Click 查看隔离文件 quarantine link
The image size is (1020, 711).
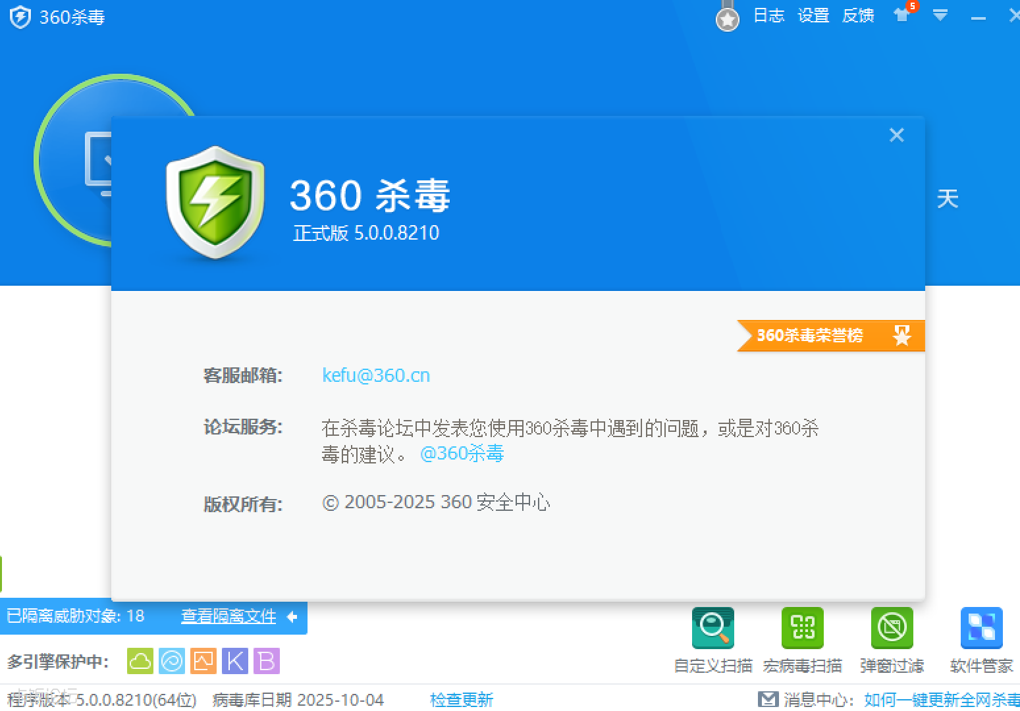pos(228,616)
